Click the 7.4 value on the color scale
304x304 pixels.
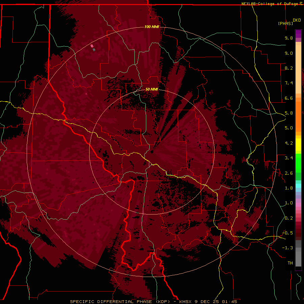point(289,83)
